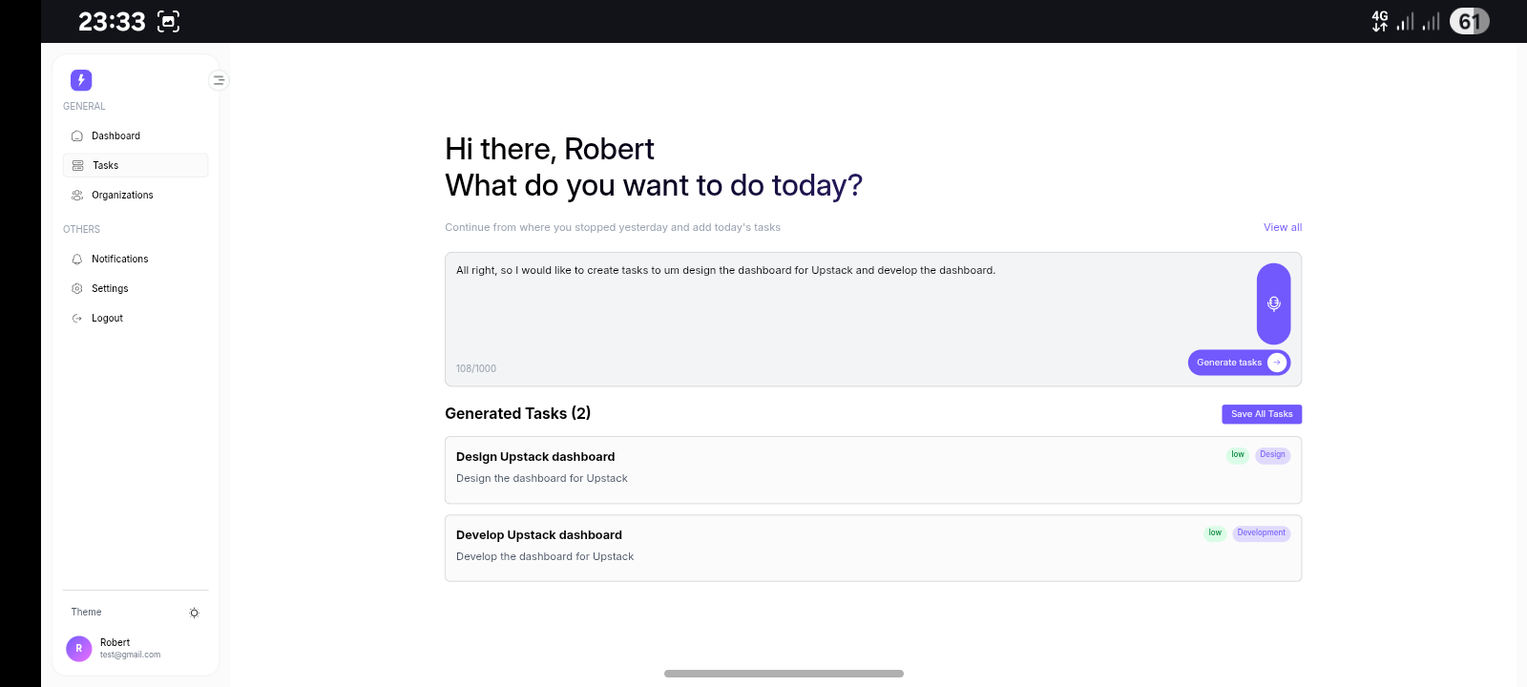The image size is (1527, 687).
Task: Click the bottom navigation gesture handle
Action: click(x=784, y=674)
